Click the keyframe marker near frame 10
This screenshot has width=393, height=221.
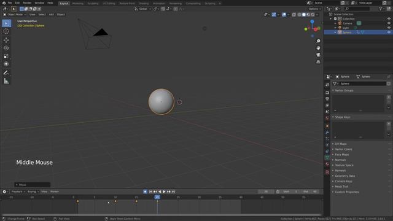point(115,201)
